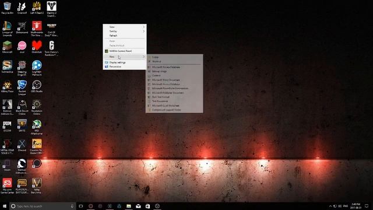This screenshot has width=373, height=210.
Task: Click the New entry in context menu
Action: click(x=125, y=57)
